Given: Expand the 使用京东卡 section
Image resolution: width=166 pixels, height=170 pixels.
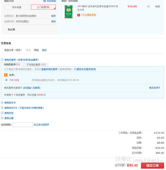Looking at the screenshot, I should click(x=2, y=102).
